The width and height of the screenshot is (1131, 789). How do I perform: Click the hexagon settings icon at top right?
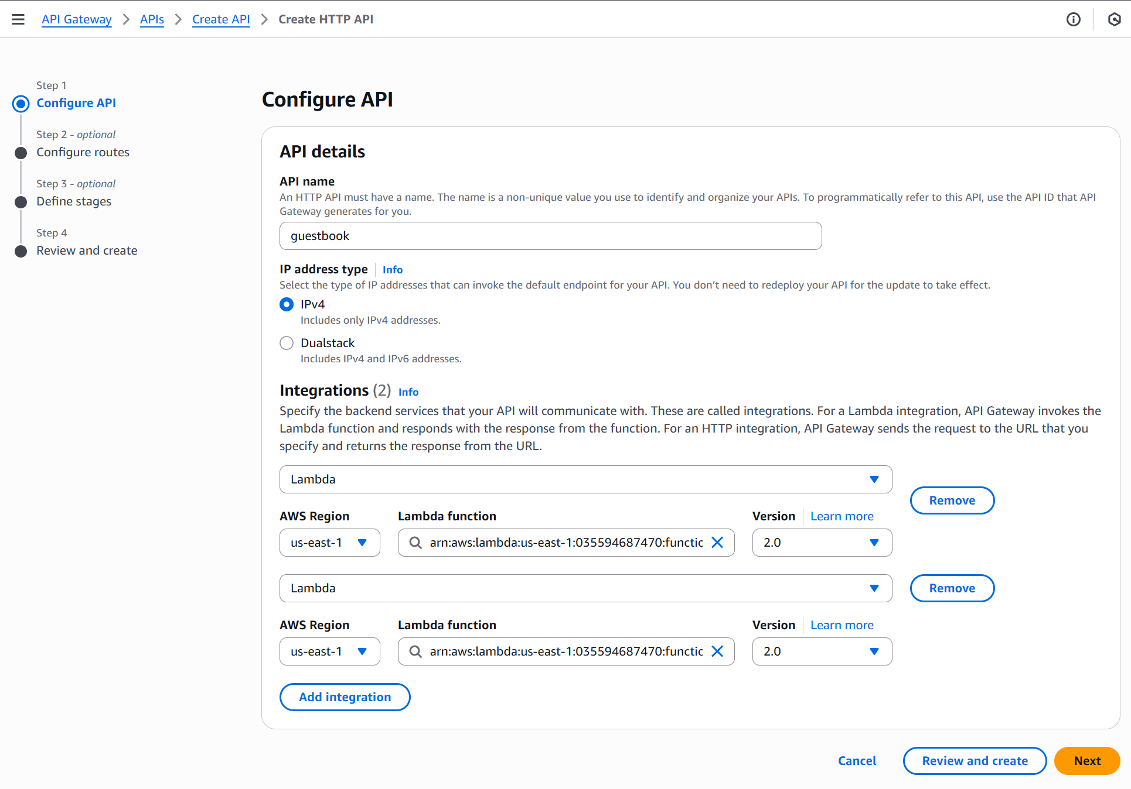(x=1114, y=19)
